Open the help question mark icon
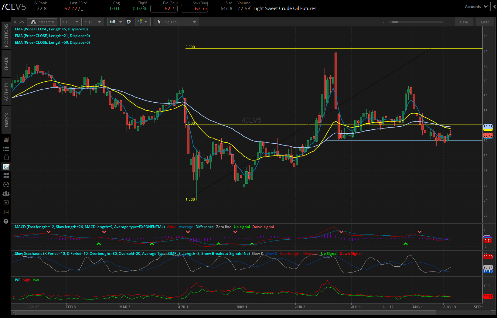 click(x=6, y=221)
